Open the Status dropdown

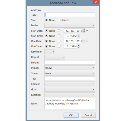point(70,73)
